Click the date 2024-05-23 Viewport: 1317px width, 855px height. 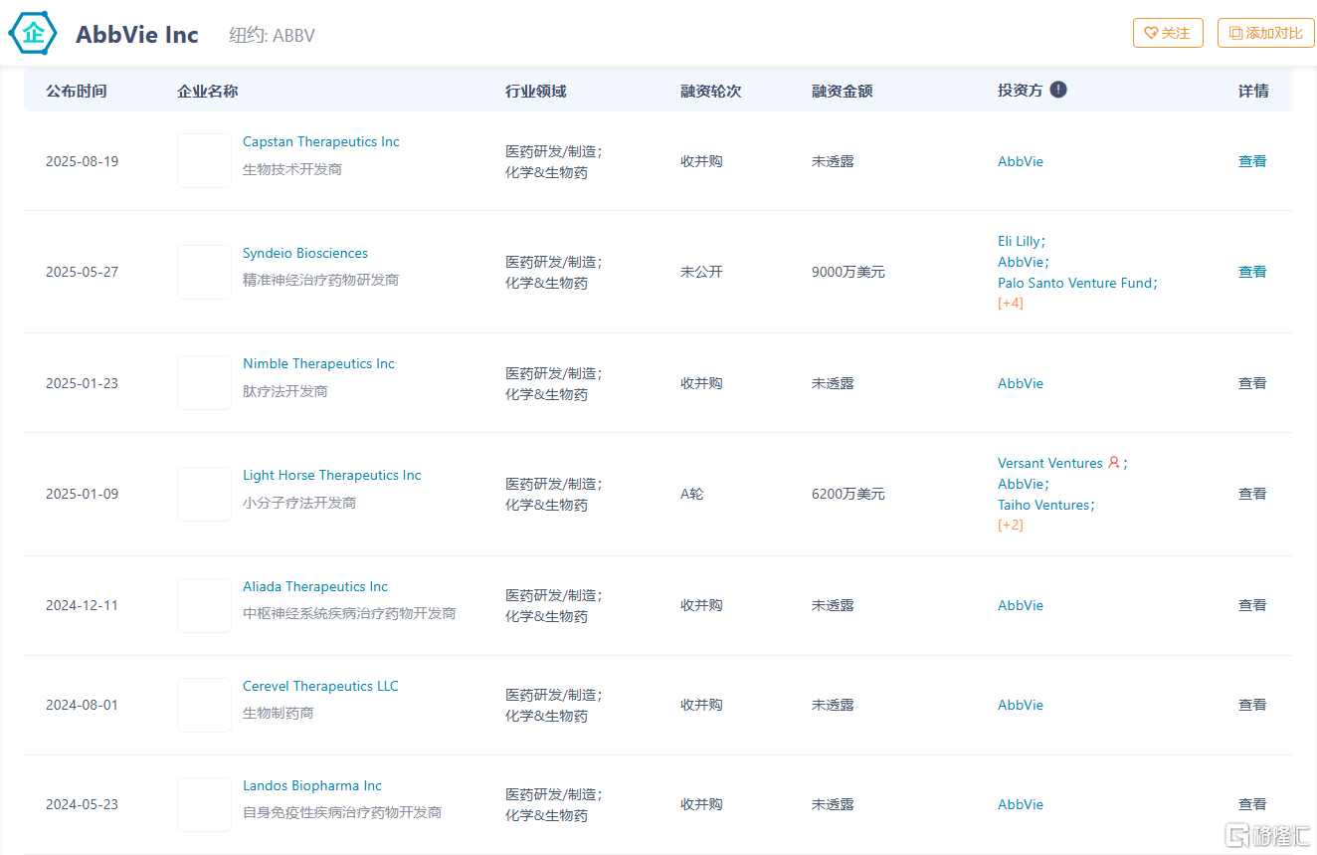coord(82,804)
